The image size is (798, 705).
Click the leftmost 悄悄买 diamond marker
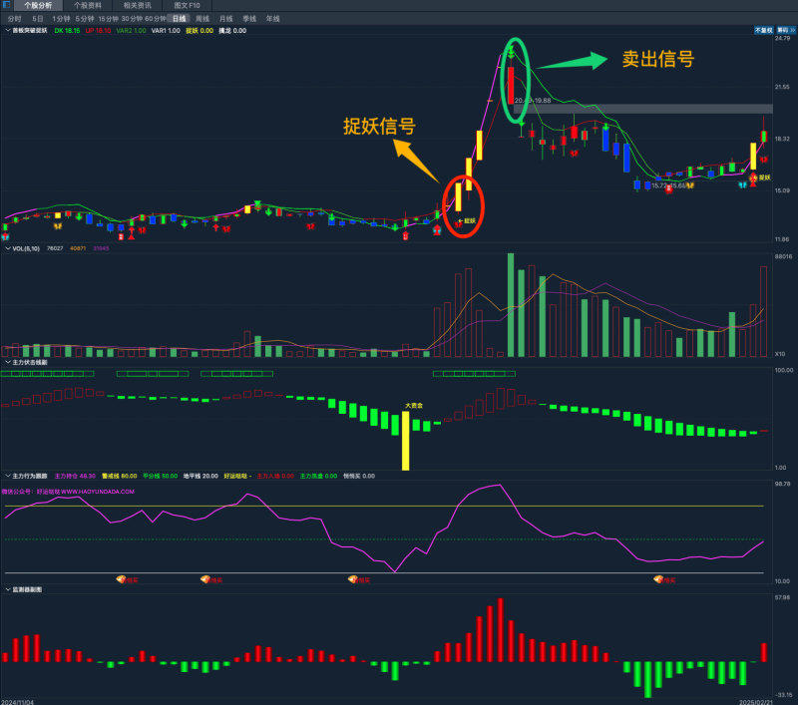tap(121, 579)
